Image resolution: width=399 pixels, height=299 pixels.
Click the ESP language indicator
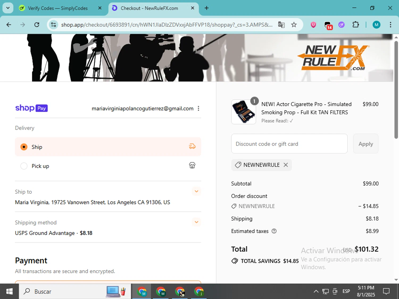click(346, 292)
